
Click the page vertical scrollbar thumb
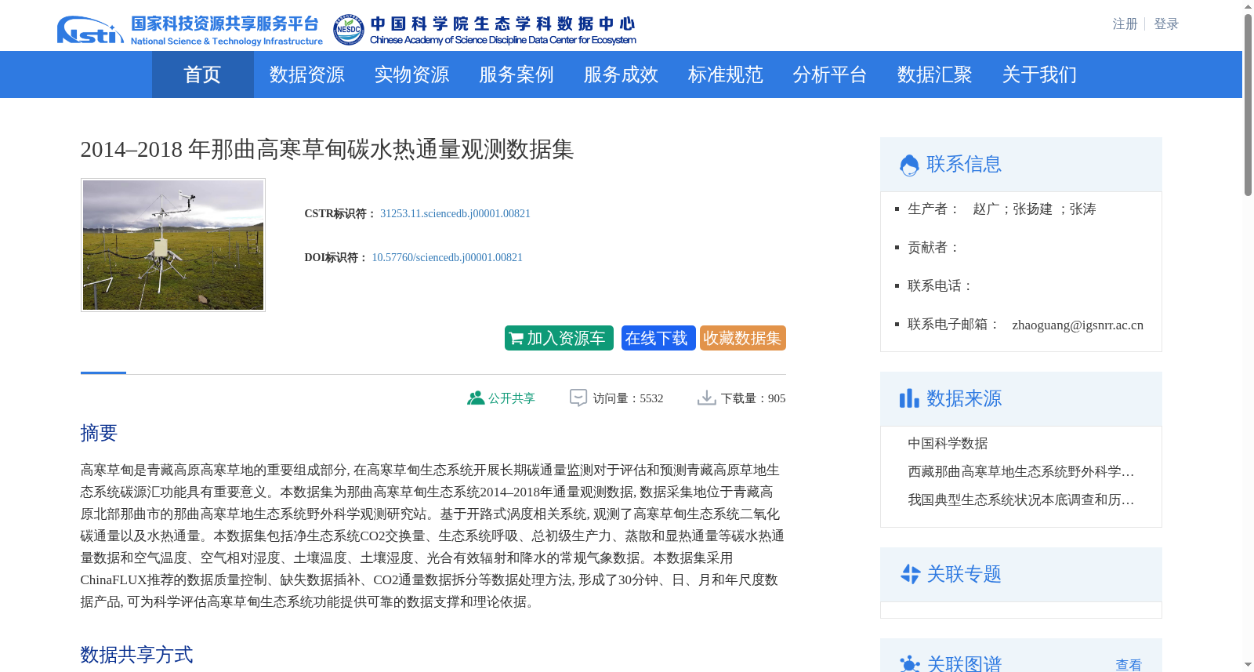click(1248, 105)
